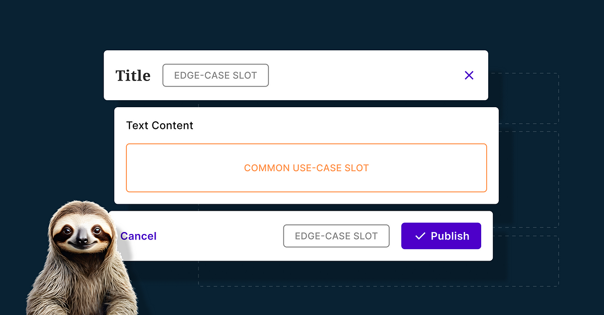Click the orange COMMON USE-CASE SLOT box
604x315 pixels.
coord(306,168)
